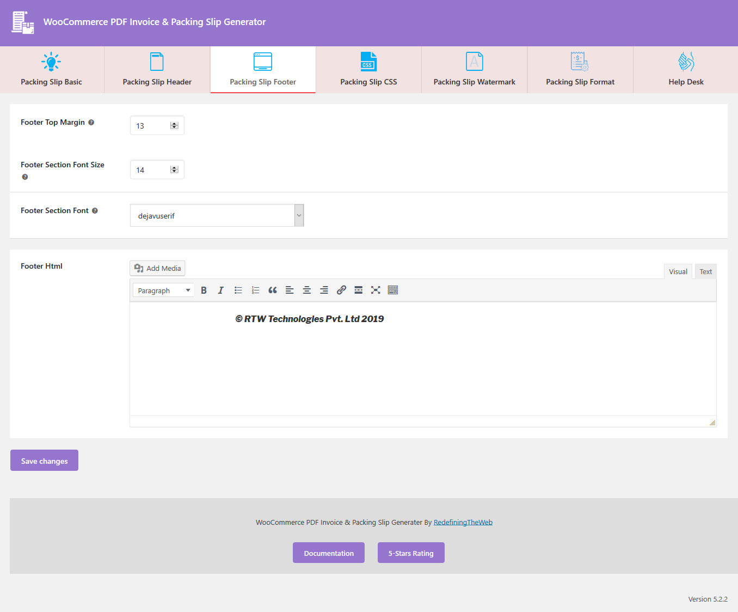Screen dimensions: 738x612
Task: Insert a bulleted list
Action: pos(238,290)
